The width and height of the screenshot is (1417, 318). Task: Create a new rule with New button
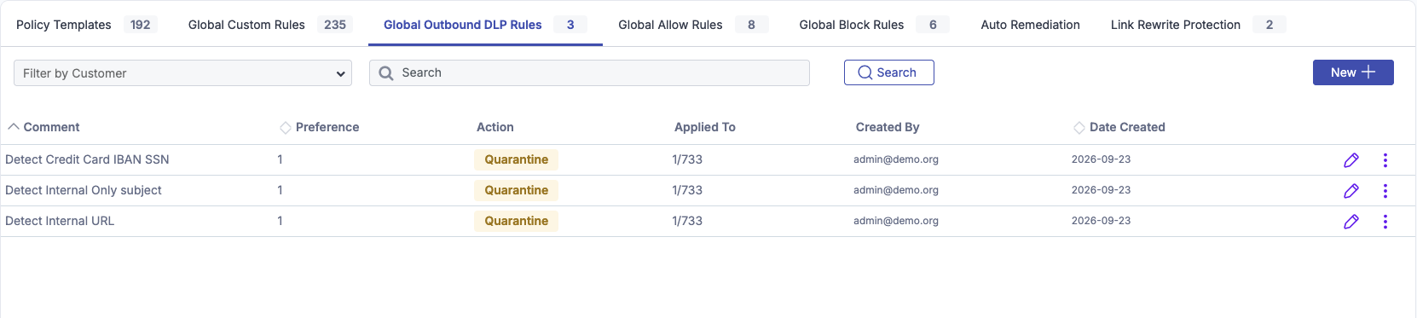(x=1353, y=72)
